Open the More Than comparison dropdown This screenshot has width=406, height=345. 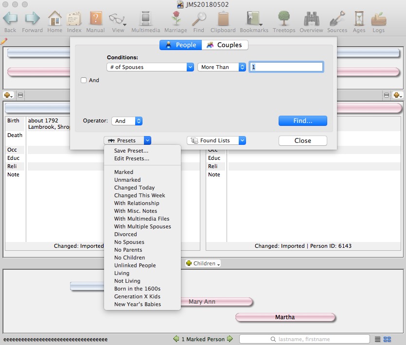(221, 67)
